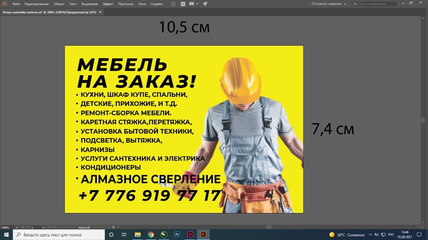This screenshot has width=428, height=240.
Task: Open the arrange documents layout dropdown
Action: [x=194, y=4]
